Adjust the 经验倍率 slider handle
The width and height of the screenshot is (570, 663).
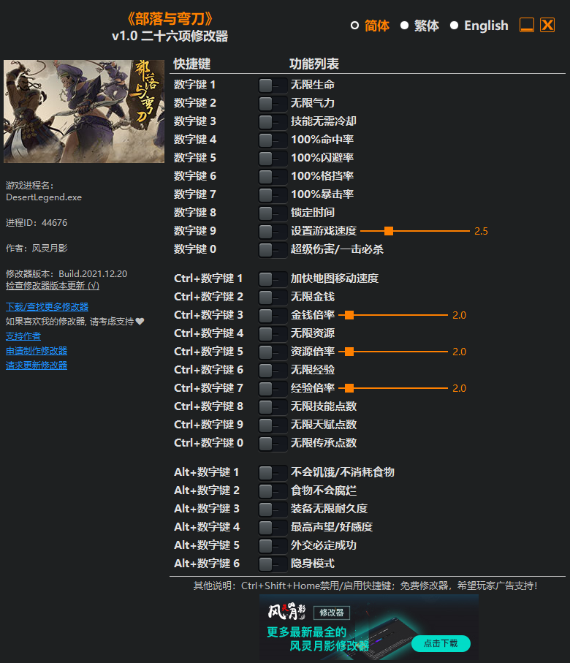coord(349,388)
